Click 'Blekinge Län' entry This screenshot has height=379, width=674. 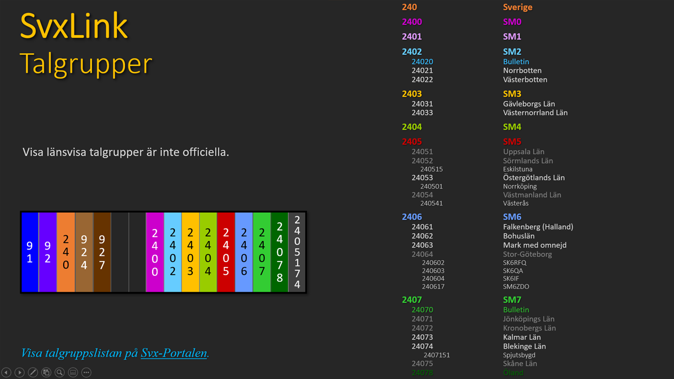tap(524, 346)
